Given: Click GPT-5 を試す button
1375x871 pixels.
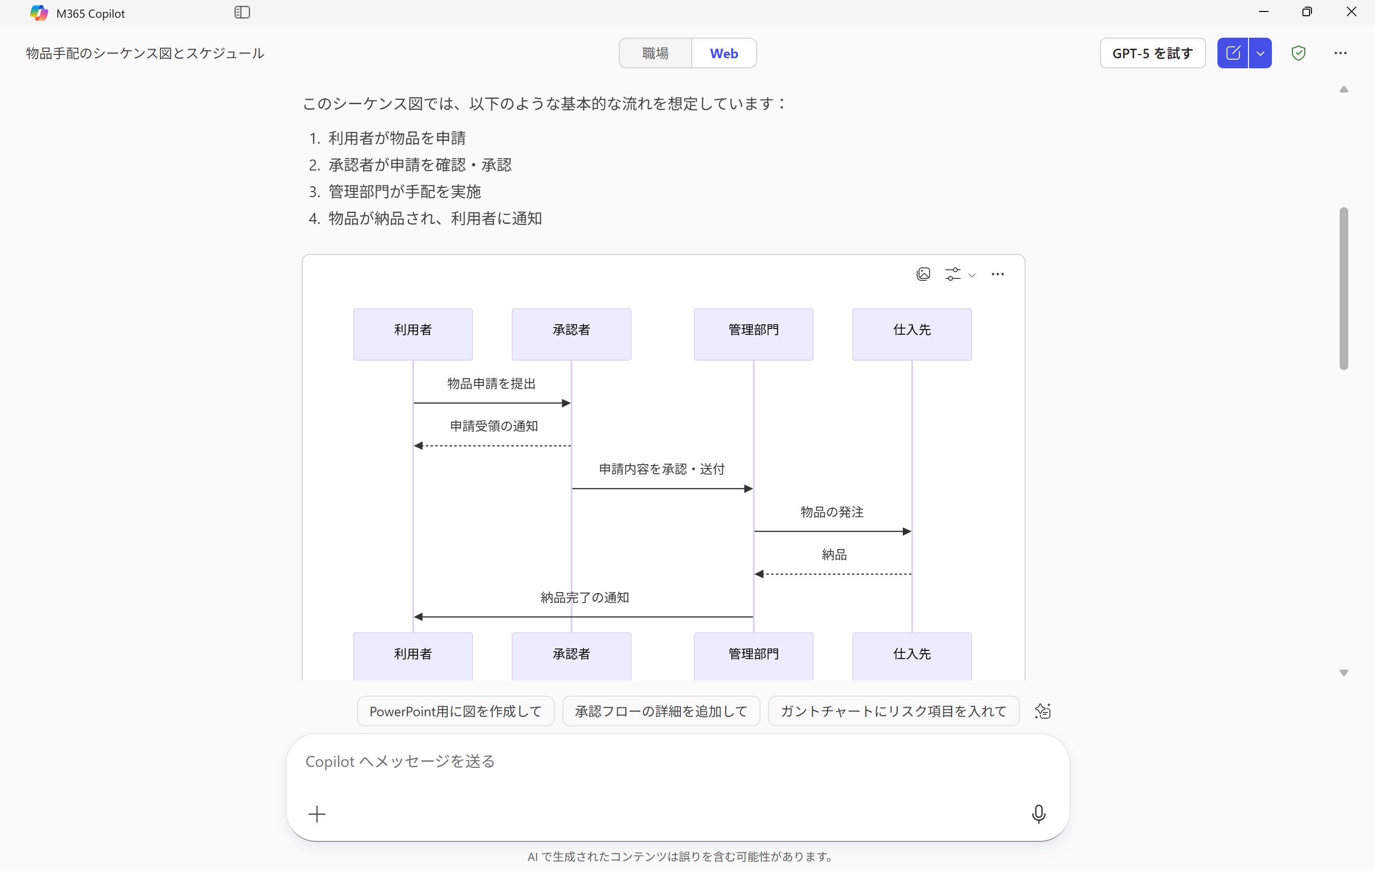Looking at the screenshot, I should (1153, 53).
